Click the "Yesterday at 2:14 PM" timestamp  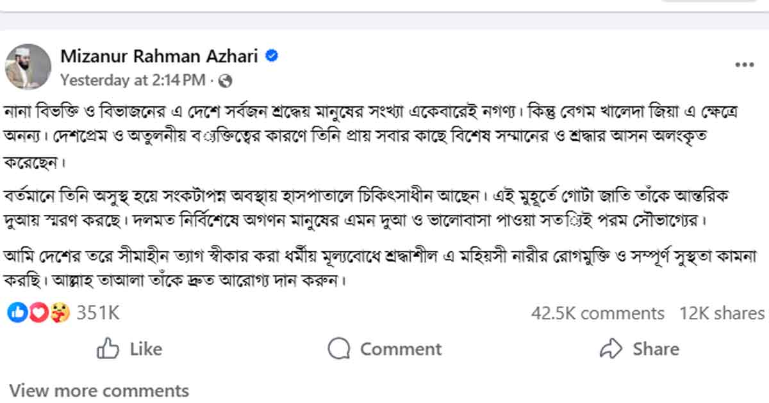[x=133, y=81]
